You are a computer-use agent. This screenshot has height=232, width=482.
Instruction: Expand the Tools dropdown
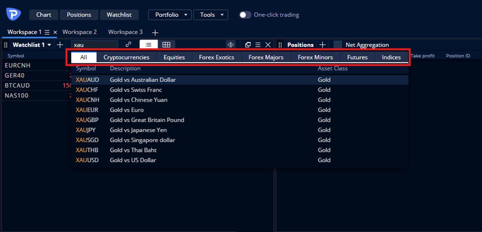click(x=211, y=15)
